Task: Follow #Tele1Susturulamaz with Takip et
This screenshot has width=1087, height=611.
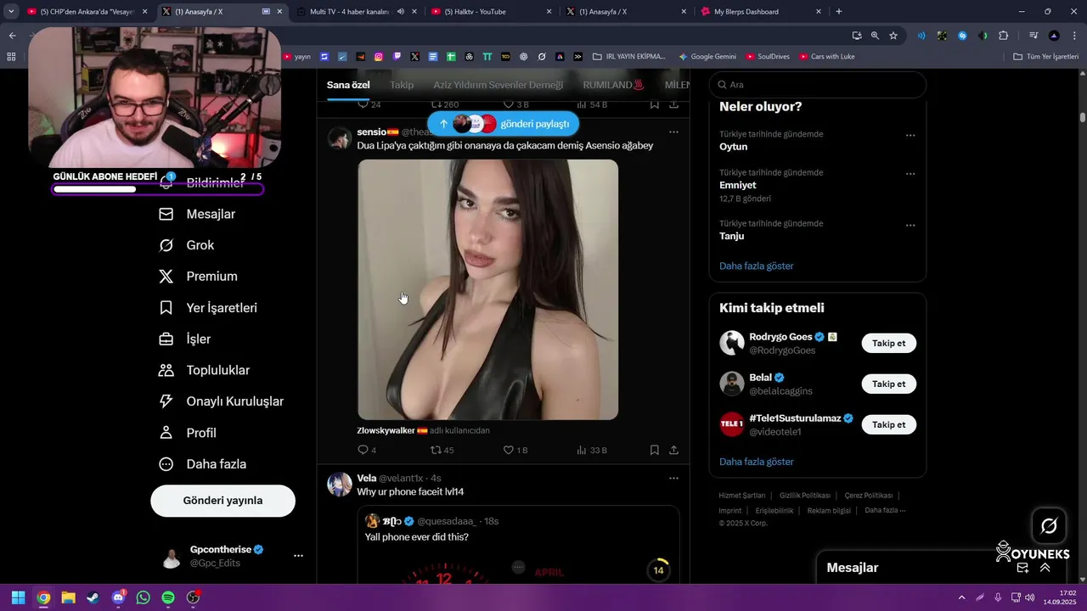Action: pyautogui.click(x=889, y=424)
